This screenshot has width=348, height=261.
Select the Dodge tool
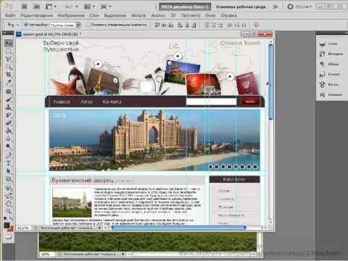pyautogui.click(x=9, y=146)
